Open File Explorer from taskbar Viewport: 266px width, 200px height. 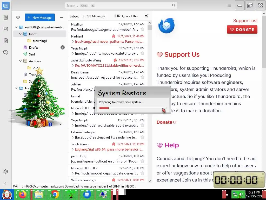coord(38,194)
